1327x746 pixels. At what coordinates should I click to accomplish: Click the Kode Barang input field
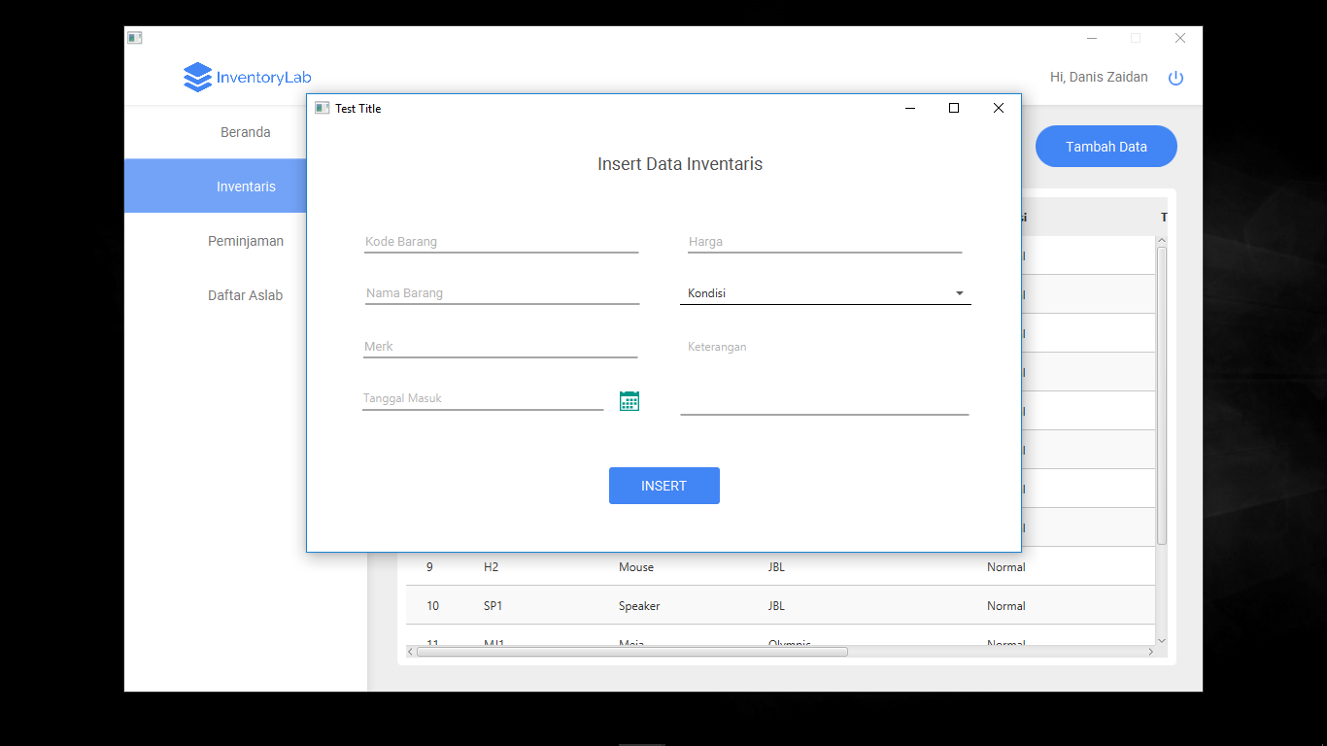coord(500,242)
